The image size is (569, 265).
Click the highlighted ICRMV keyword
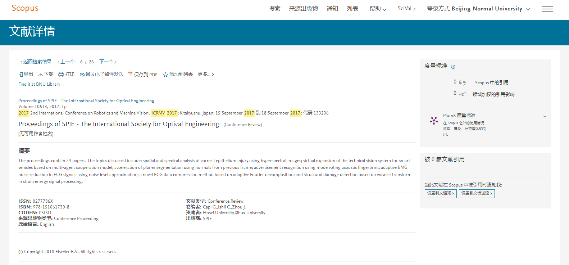158,113
